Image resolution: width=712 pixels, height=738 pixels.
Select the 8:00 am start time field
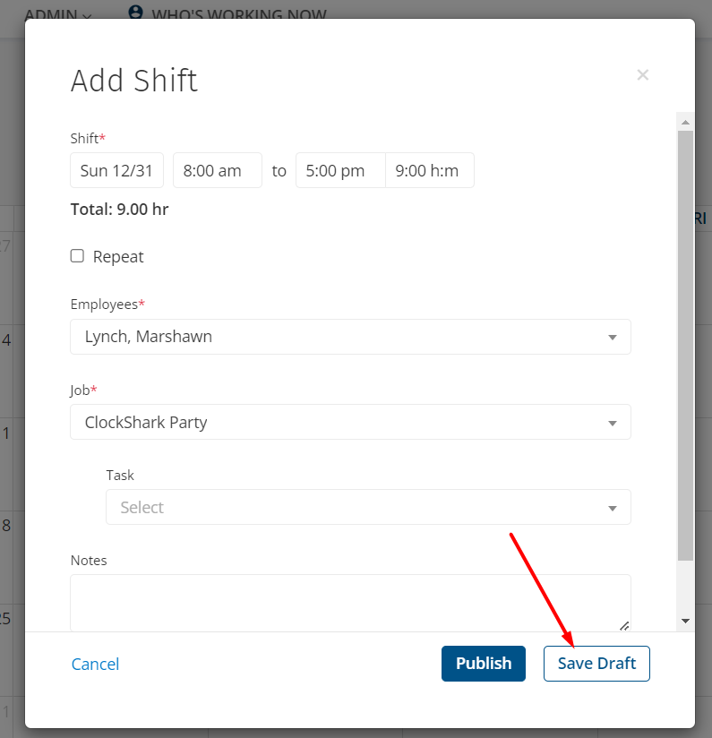click(x=217, y=170)
